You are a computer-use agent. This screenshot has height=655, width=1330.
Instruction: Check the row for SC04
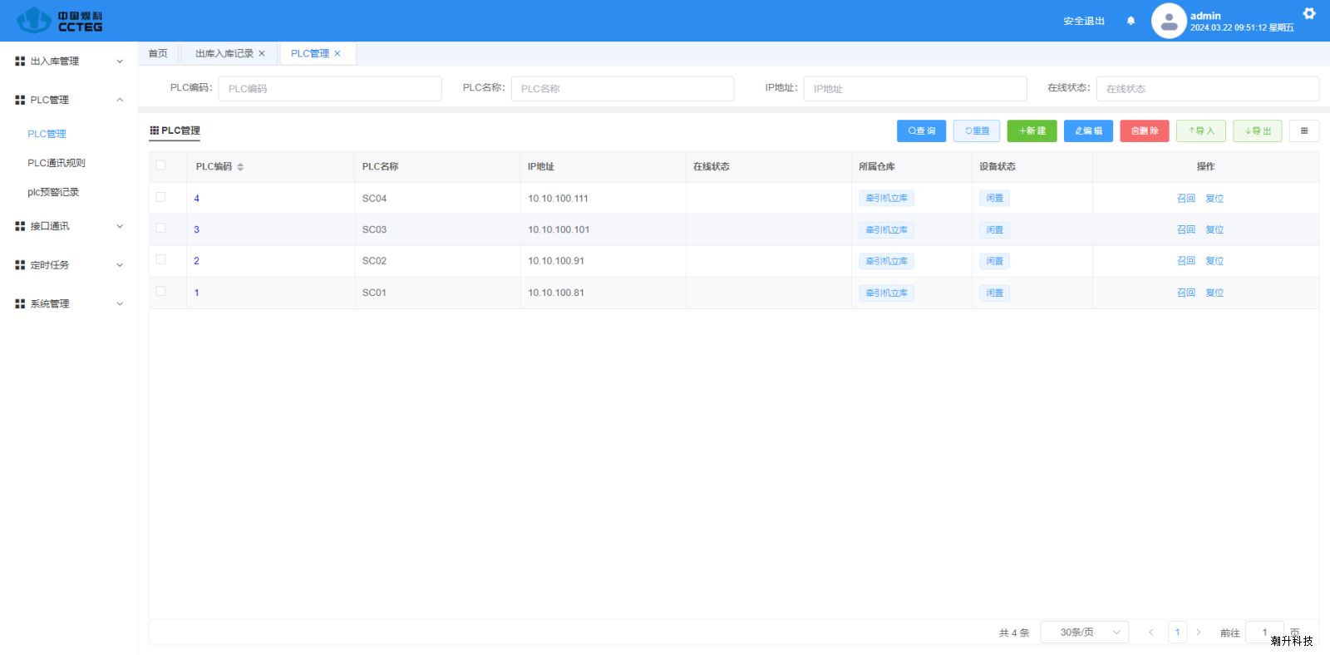(160, 197)
